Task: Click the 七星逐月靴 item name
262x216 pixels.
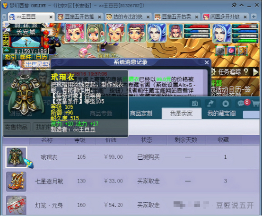Action: tap(49, 181)
